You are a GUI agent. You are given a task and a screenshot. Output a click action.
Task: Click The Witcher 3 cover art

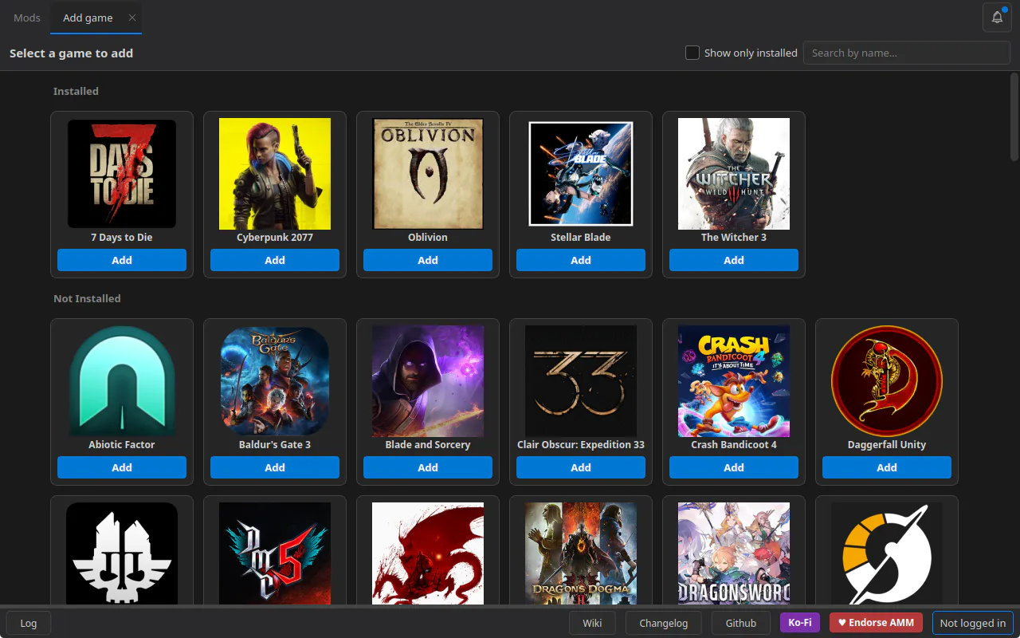(734, 174)
